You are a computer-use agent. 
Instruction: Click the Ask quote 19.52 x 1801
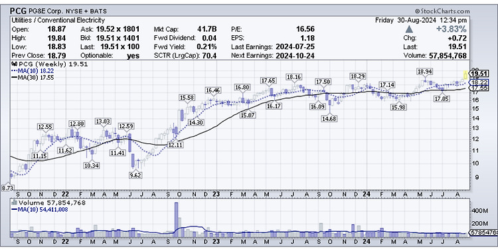point(118,29)
